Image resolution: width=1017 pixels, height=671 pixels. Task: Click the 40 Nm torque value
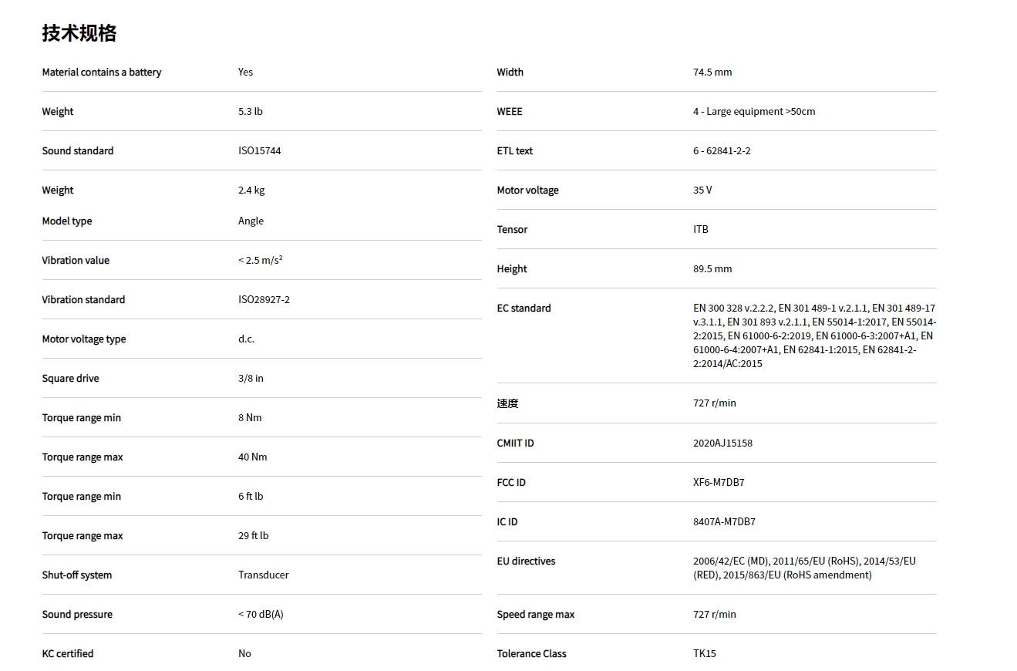tap(253, 457)
